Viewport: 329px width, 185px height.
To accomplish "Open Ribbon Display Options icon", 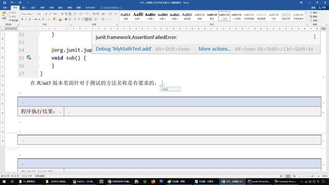I will point(301,3).
